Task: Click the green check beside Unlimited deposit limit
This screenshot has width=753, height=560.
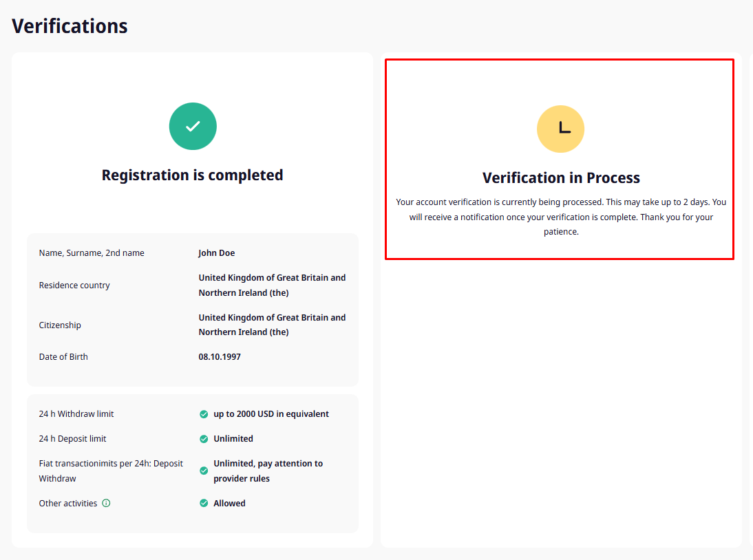Action: [204, 439]
